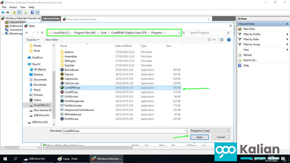
Task: Click the taskbar search icon
Action: [x=15, y=159]
